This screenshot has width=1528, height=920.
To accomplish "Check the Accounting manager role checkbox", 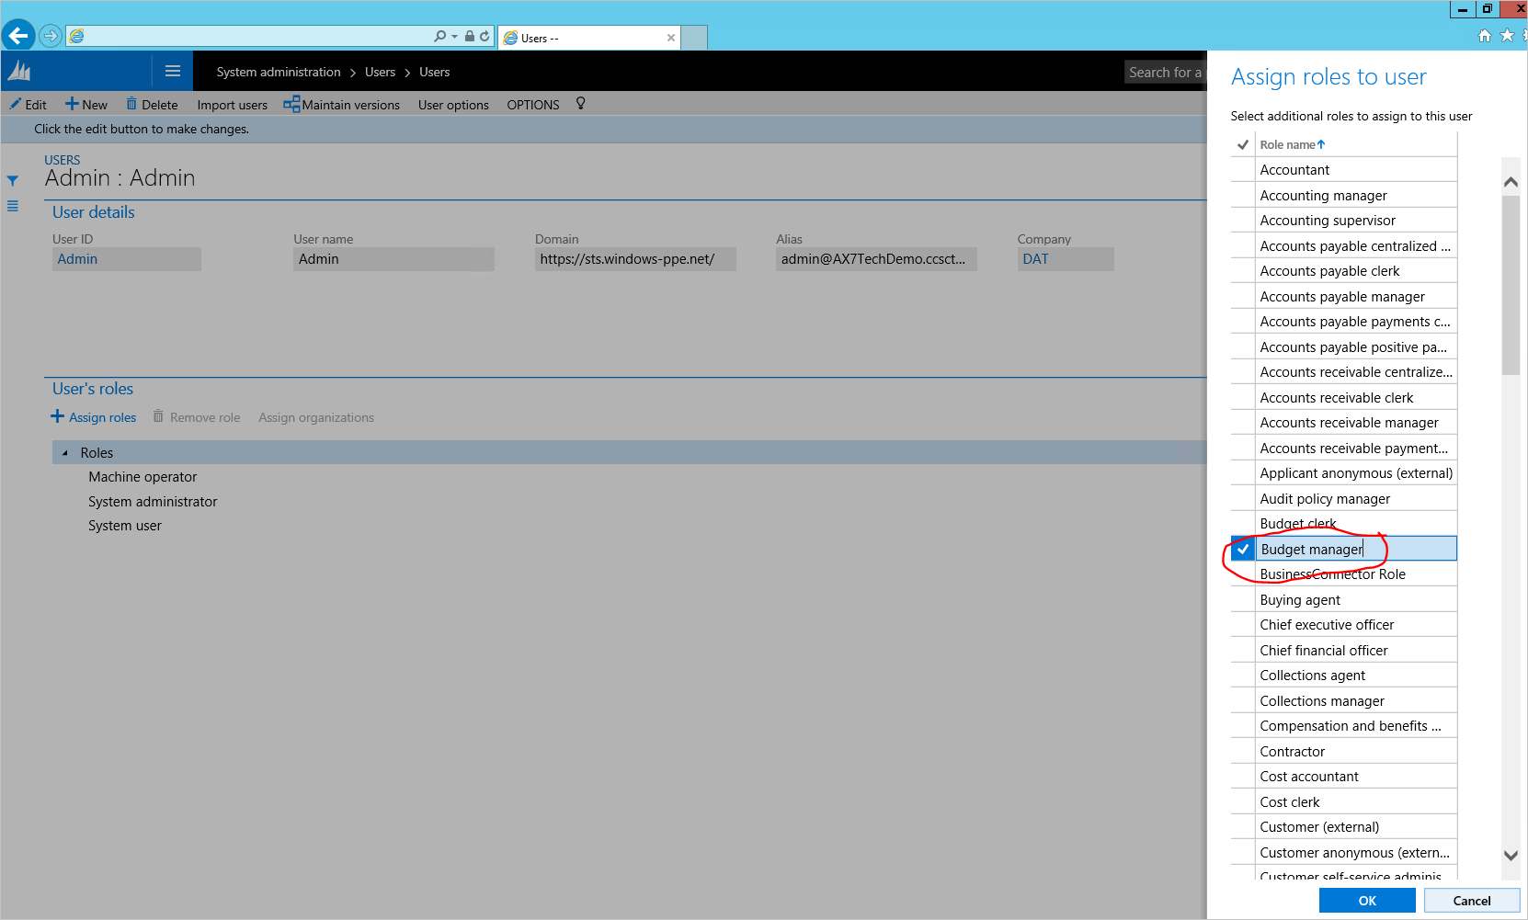I will [1243, 195].
